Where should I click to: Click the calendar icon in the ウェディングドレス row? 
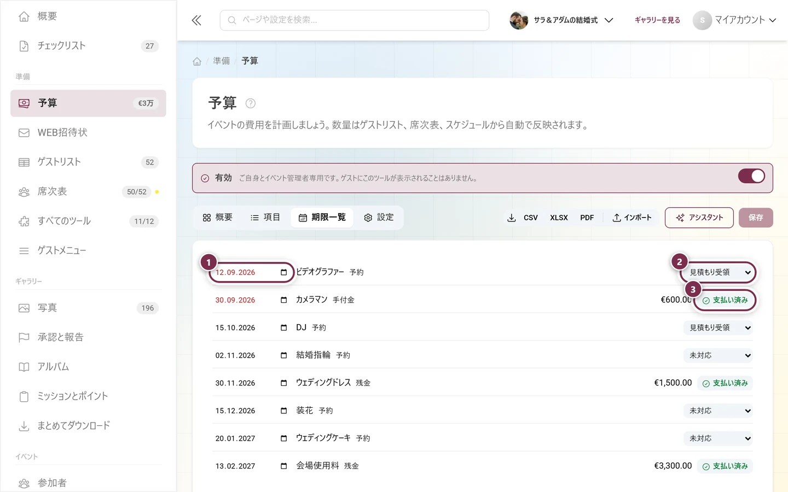[283, 383]
